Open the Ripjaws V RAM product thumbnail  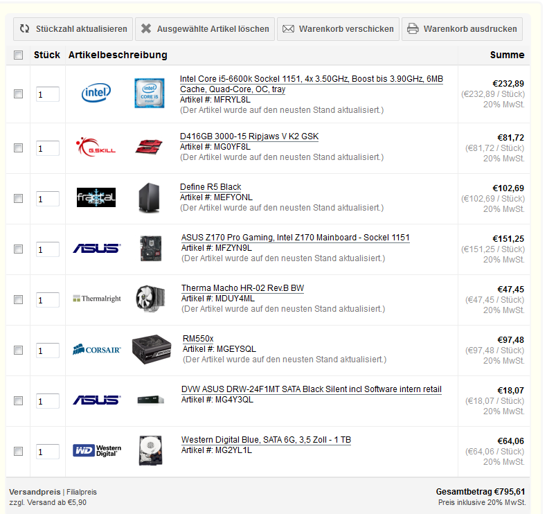tap(149, 147)
